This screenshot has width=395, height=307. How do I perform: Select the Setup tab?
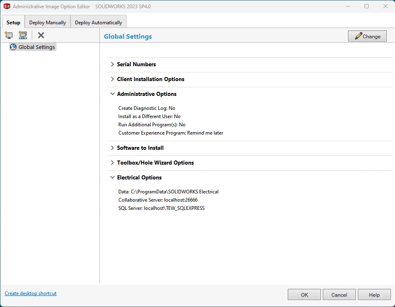pos(13,22)
